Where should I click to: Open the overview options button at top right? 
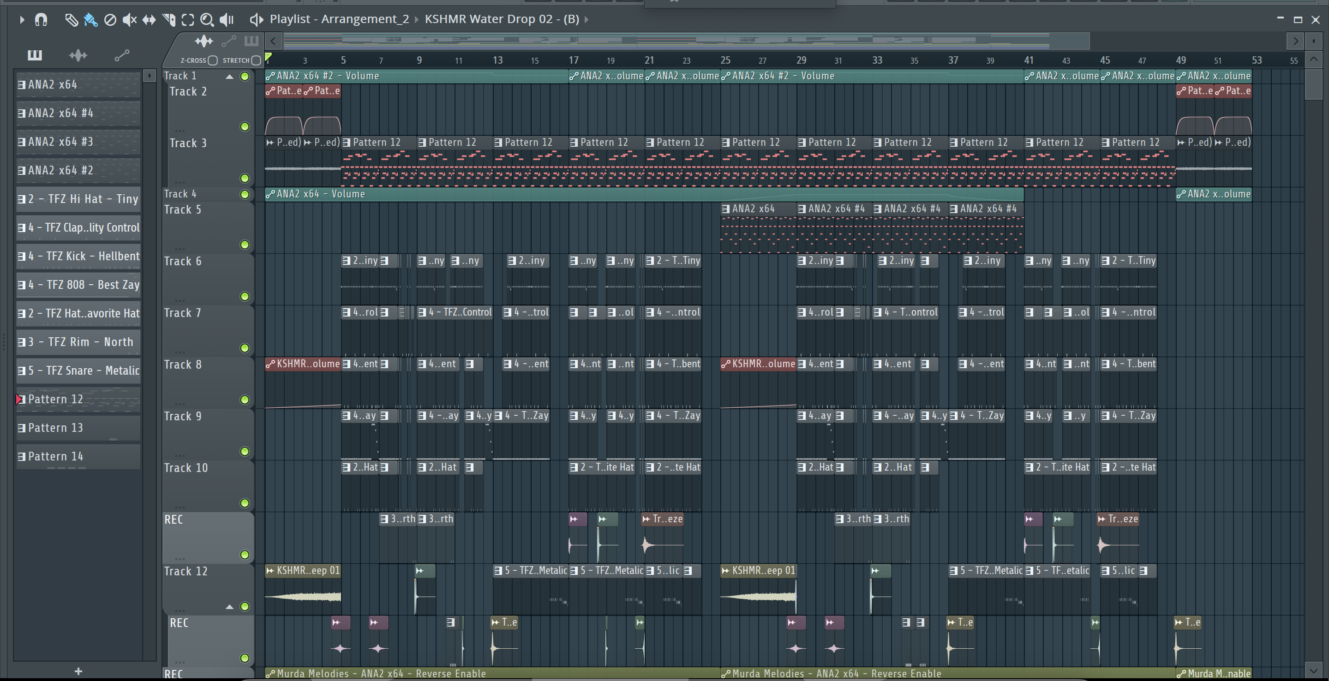coord(1313,41)
